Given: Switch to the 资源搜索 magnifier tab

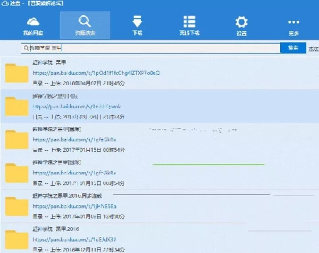Looking at the screenshot, I should tap(85, 25).
